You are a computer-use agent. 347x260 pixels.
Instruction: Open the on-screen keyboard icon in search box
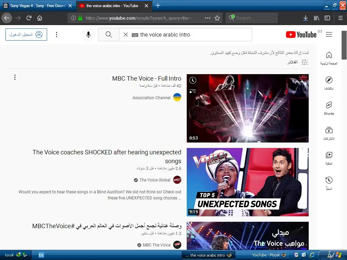point(135,35)
